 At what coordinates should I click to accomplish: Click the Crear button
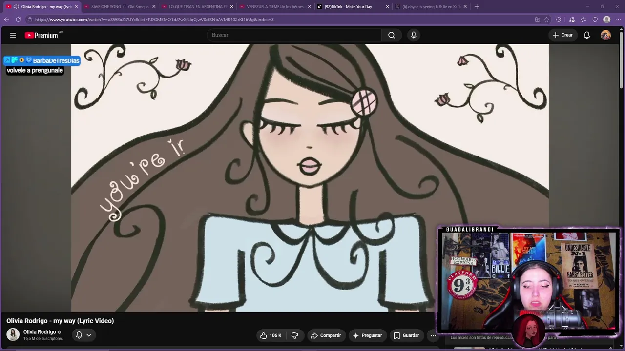[x=562, y=35]
